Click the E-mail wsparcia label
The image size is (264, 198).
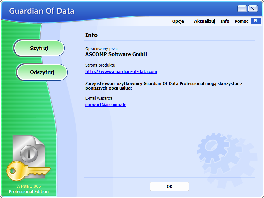point(99,98)
